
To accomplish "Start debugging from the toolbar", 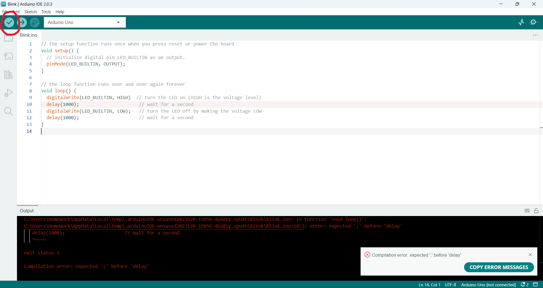I will [34, 22].
